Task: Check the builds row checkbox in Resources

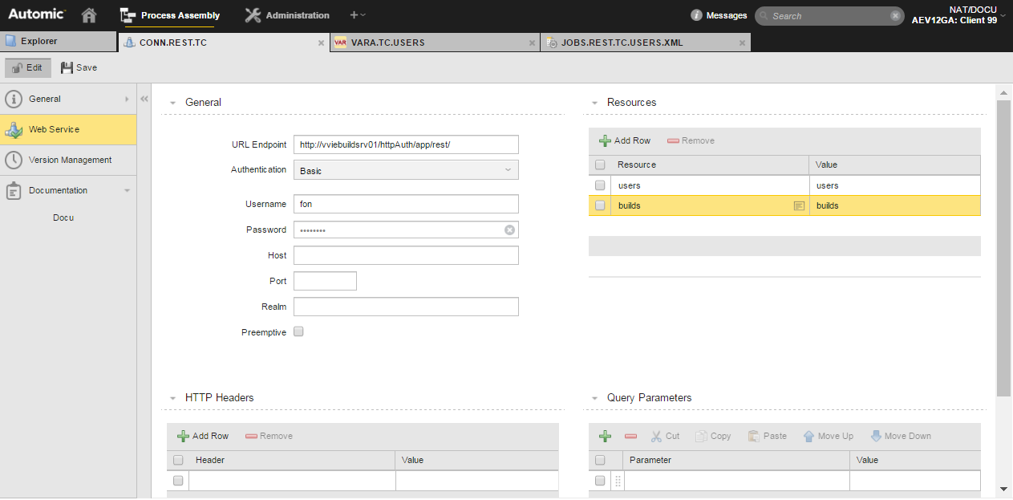Action: pyautogui.click(x=600, y=205)
